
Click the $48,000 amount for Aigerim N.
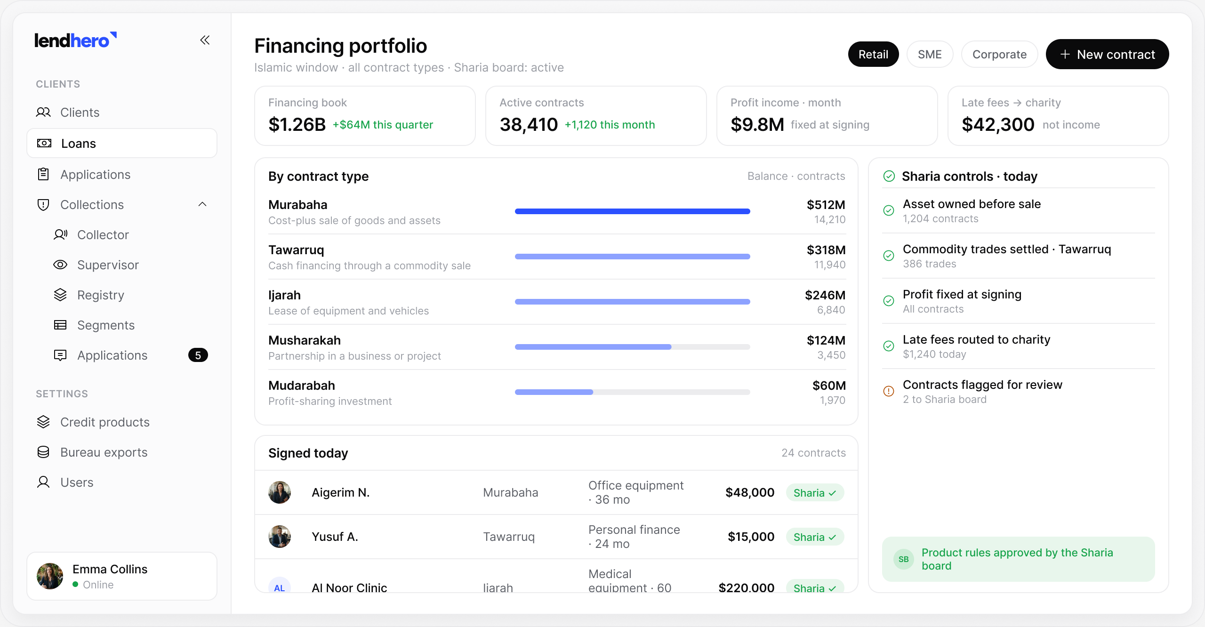tap(750, 492)
